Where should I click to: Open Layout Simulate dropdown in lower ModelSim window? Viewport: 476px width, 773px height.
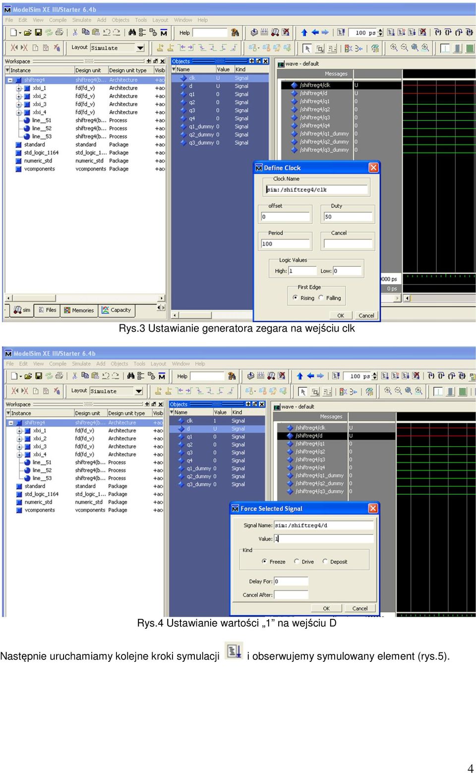point(140,391)
